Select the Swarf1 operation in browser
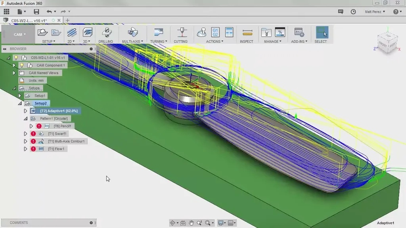This screenshot has width=406, height=228. 57,134
